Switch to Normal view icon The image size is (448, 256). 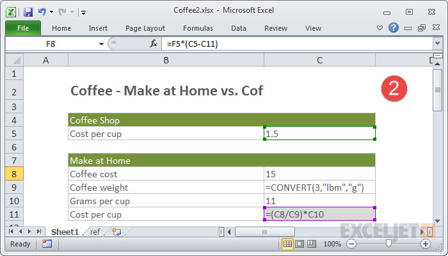coord(287,244)
